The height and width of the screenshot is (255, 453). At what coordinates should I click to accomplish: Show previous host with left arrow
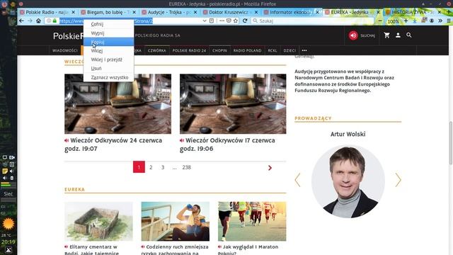point(297,180)
